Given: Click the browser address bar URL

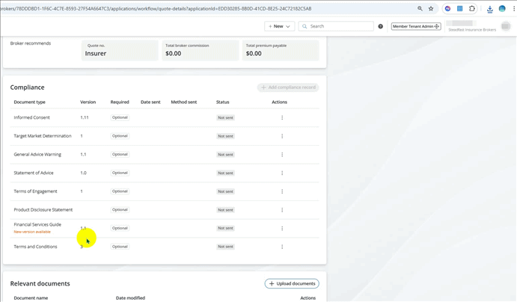Looking at the screenshot, I should [x=187, y=9].
